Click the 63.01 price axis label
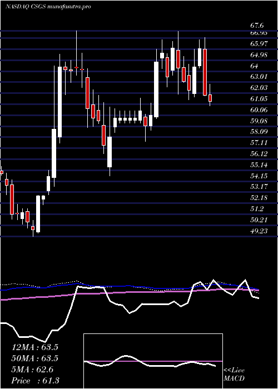This screenshot has height=389, width=278. pyautogui.click(x=259, y=77)
